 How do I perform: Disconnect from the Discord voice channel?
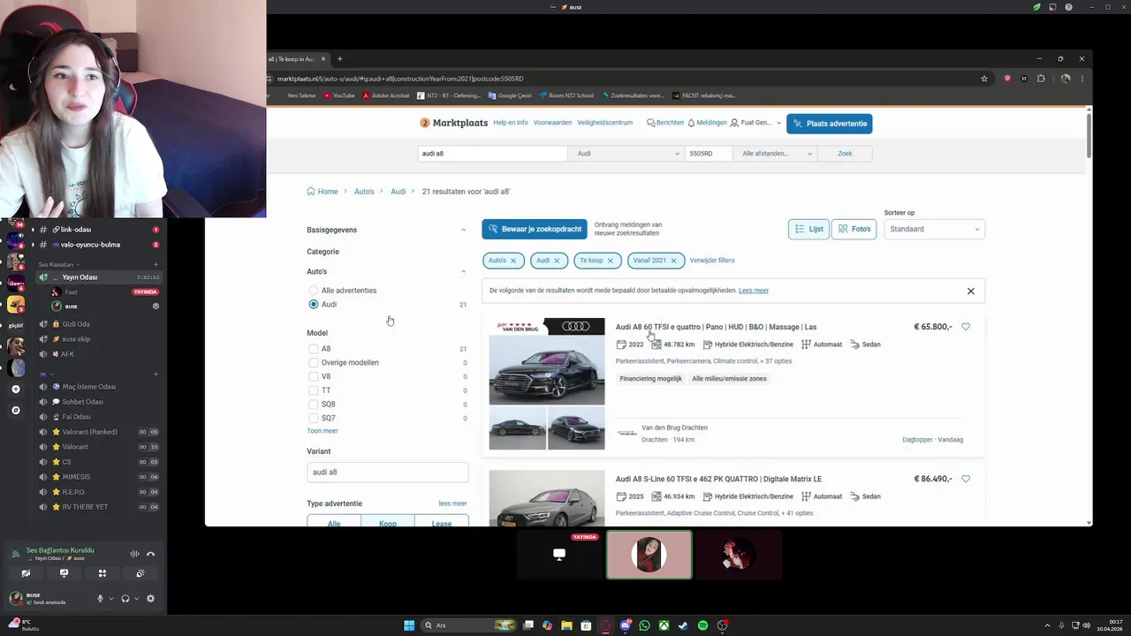pyautogui.click(x=150, y=554)
